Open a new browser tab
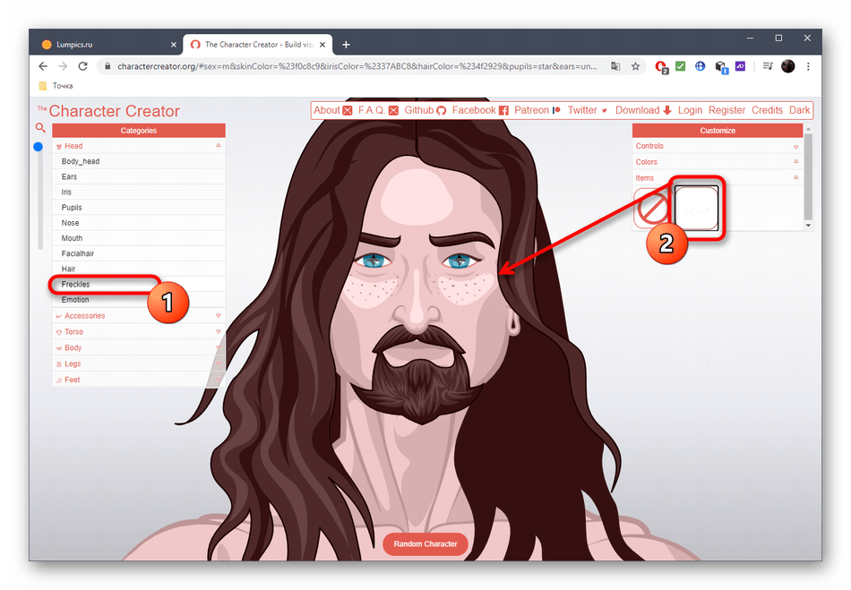Screen dimensions: 851x590 coord(346,44)
